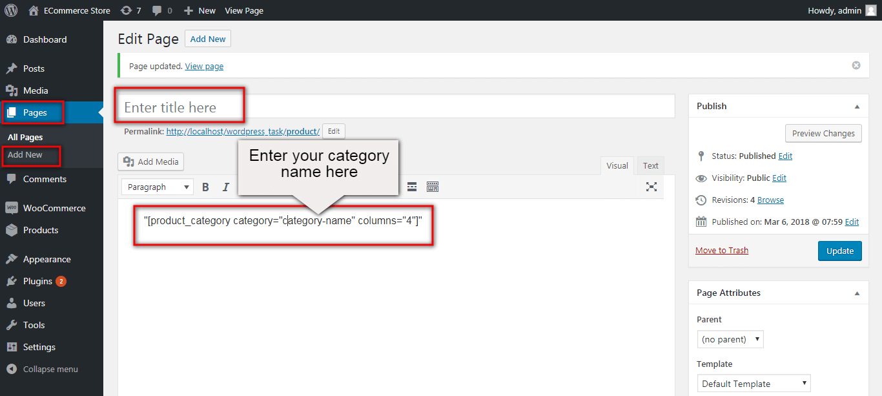Toggle the editor toolbar (kitchen sink) icon
882x396 pixels.
433,187
